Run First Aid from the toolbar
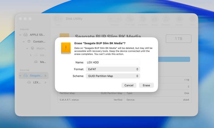 (130, 19)
